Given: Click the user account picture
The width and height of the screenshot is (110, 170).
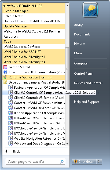Looking at the screenshot, I should tap(90, 10).
